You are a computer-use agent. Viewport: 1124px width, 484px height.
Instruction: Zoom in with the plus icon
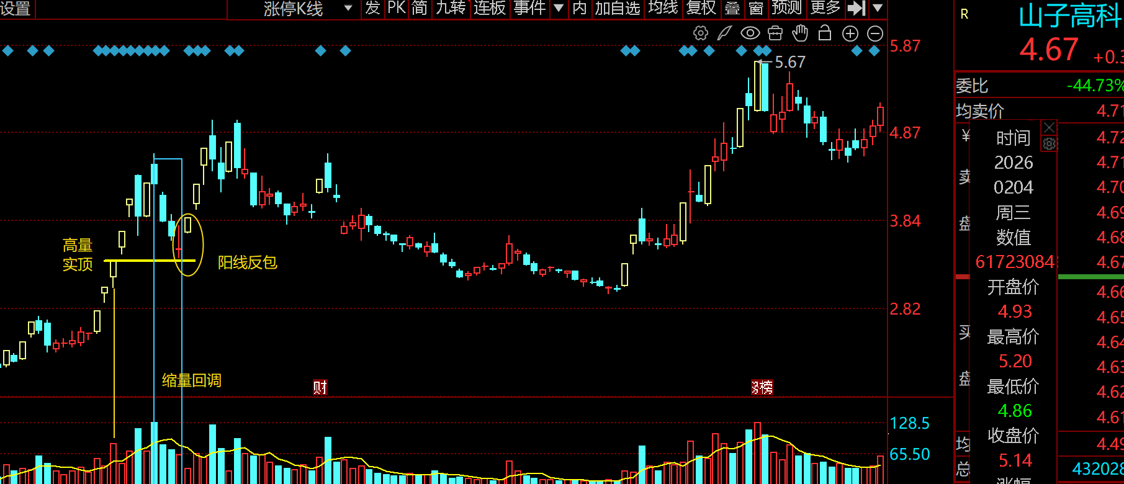coord(850,34)
